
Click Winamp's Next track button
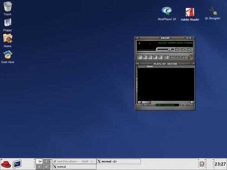tap(160, 57)
